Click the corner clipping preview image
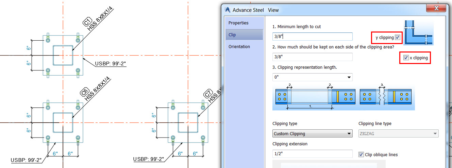The image size is (452, 168). [x=419, y=33]
